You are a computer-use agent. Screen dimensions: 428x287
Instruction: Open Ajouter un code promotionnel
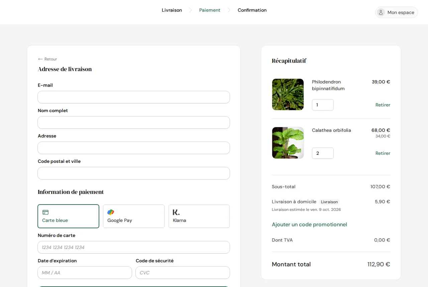click(309, 225)
